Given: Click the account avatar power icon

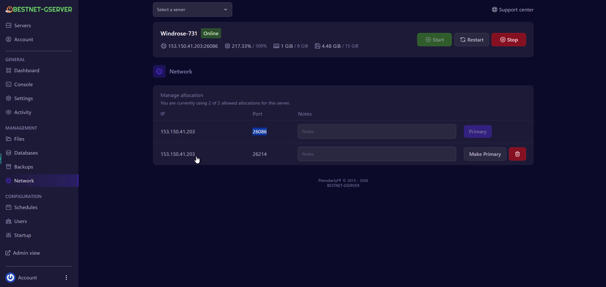Looking at the screenshot, I should tap(10, 277).
